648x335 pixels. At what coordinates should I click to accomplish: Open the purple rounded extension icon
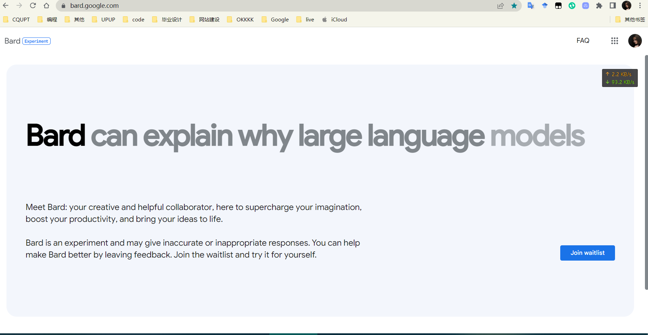[585, 5]
